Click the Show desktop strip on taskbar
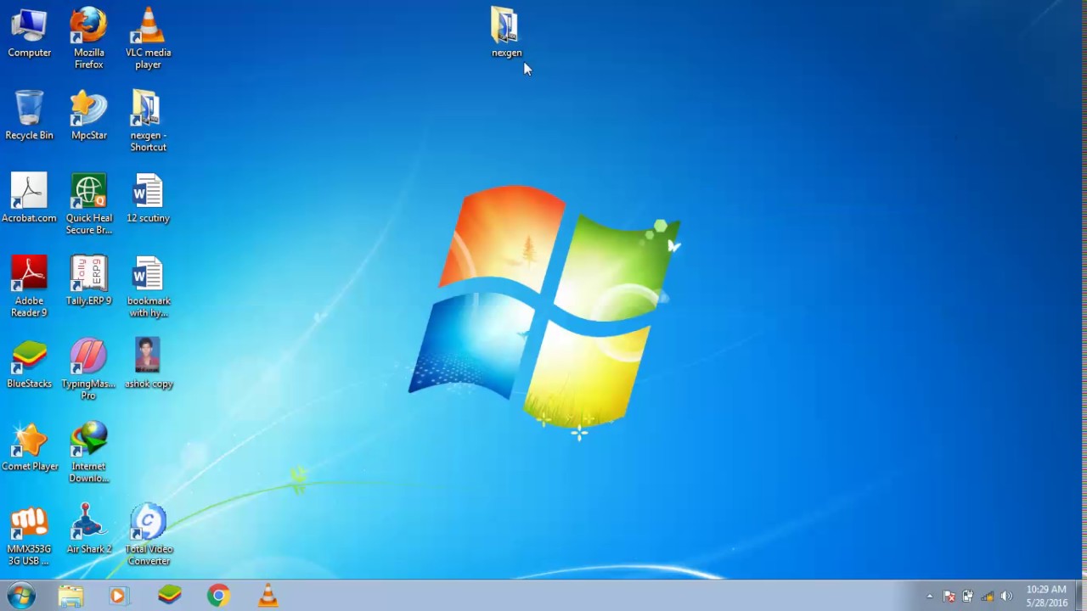 click(1081, 596)
